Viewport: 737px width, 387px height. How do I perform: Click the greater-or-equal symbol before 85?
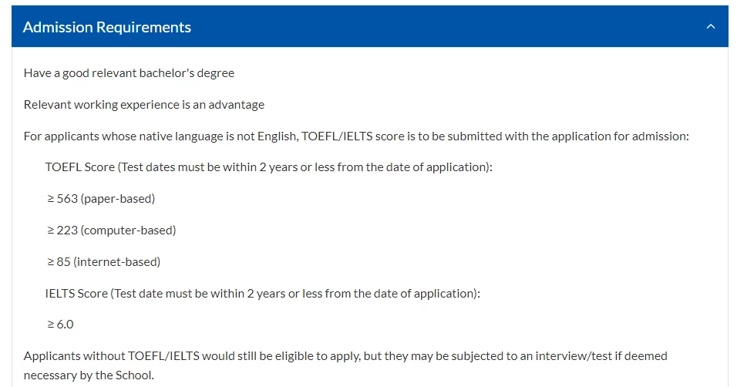[x=51, y=262]
